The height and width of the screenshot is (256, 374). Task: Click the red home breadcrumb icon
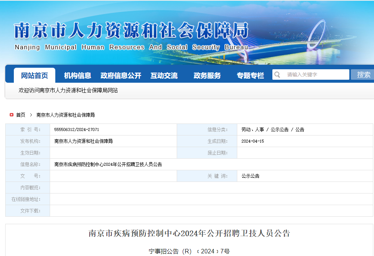(12, 115)
